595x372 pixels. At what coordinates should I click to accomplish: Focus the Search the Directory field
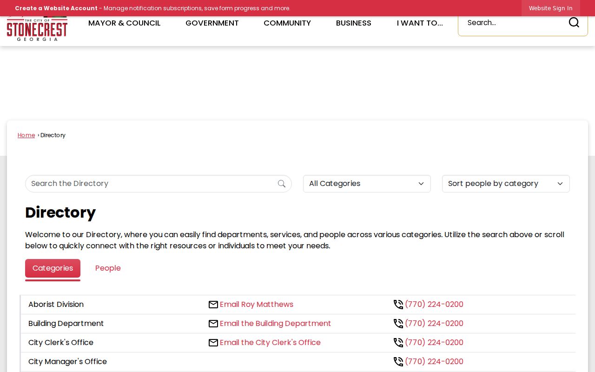(159, 184)
